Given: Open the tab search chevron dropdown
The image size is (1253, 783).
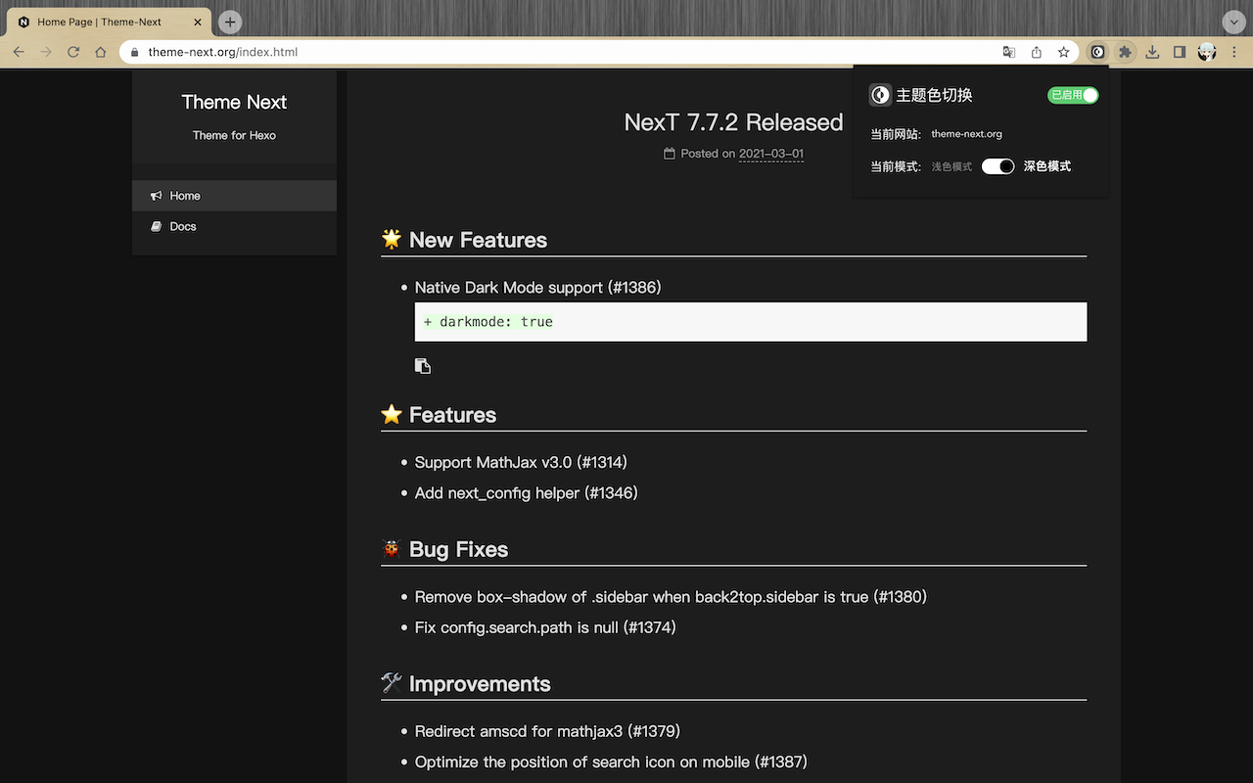Looking at the screenshot, I should [1233, 22].
